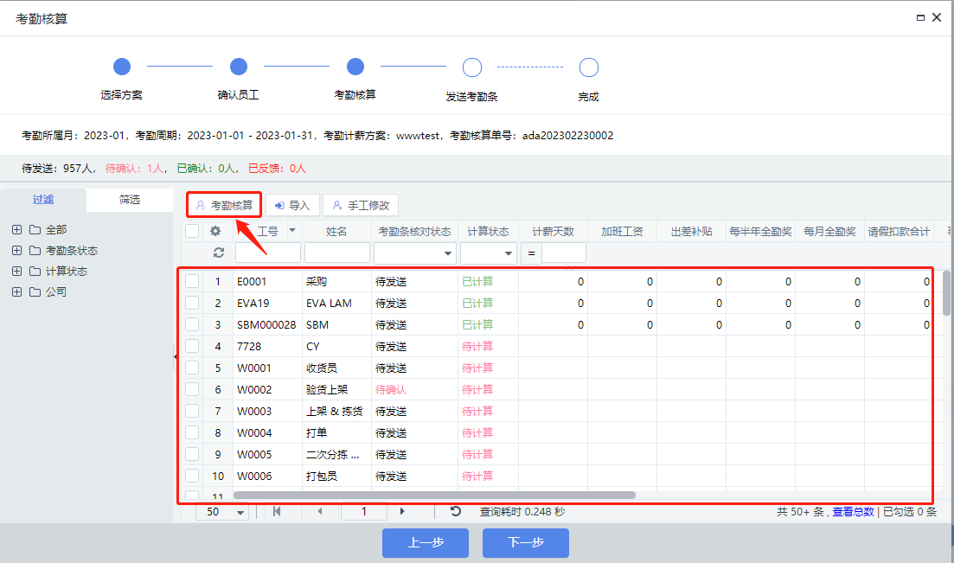Close the 考勤核算 dialog
This screenshot has width=954, height=563.
(937, 17)
